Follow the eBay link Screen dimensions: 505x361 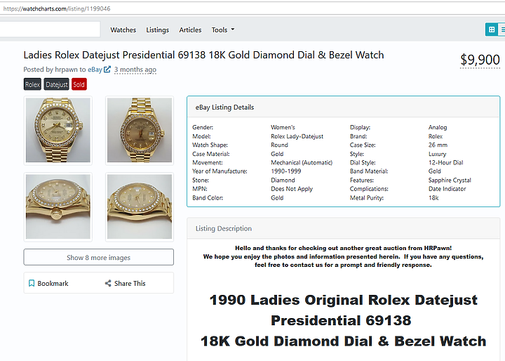[x=95, y=70]
